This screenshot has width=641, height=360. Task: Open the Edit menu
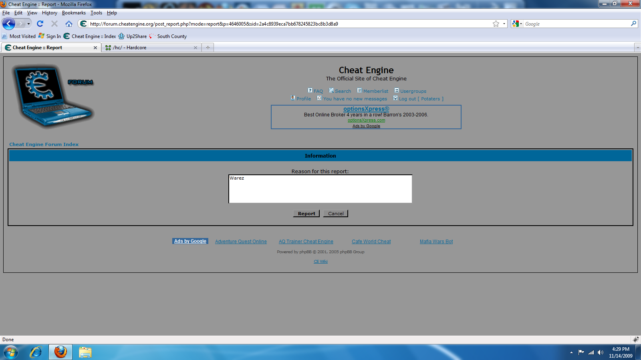18,13
